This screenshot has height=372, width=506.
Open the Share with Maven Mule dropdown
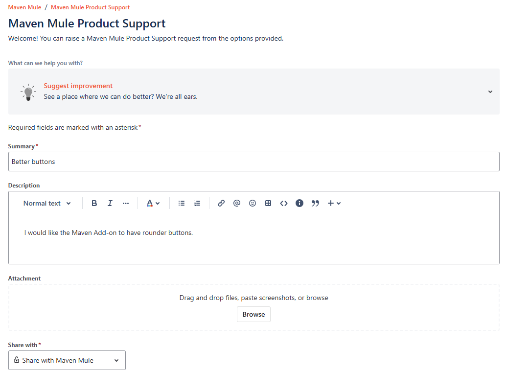(x=67, y=360)
